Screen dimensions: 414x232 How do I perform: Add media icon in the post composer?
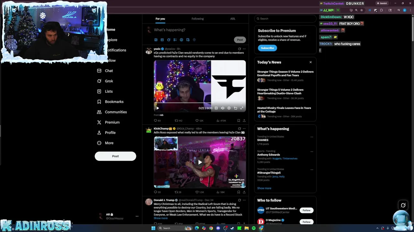(156, 40)
